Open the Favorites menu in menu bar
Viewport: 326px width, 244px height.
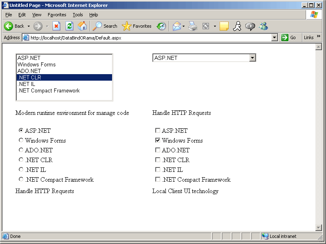pyautogui.click(x=57, y=15)
